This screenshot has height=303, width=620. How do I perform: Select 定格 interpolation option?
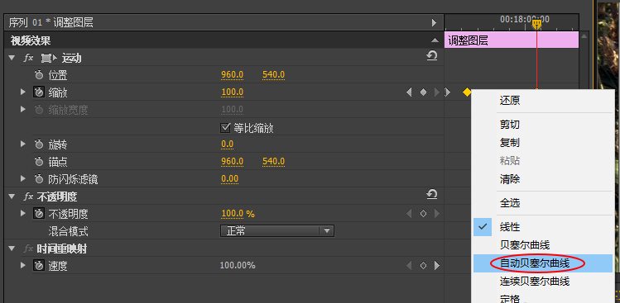[542, 298]
